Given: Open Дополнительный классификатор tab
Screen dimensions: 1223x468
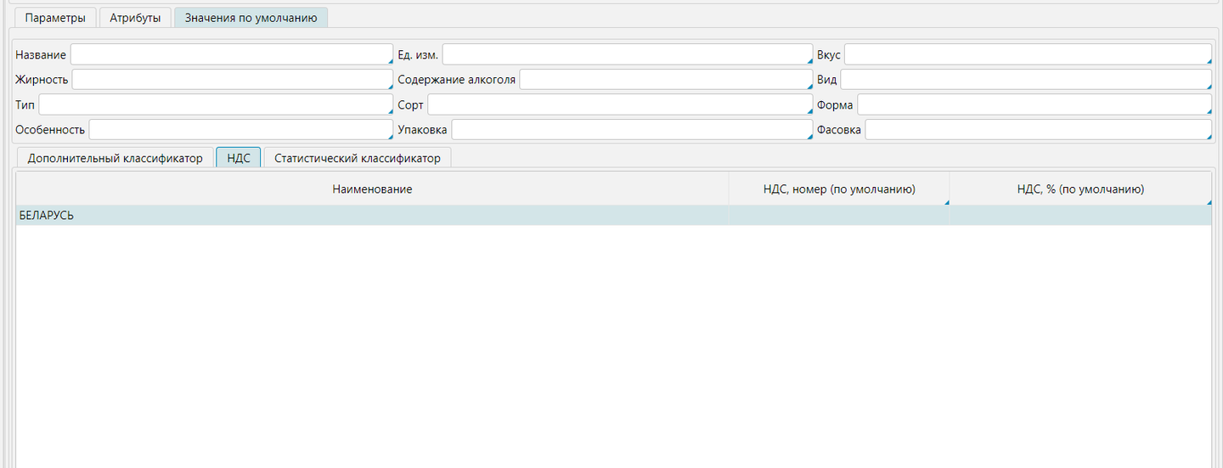Looking at the screenshot, I should click(x=115, y=158).
